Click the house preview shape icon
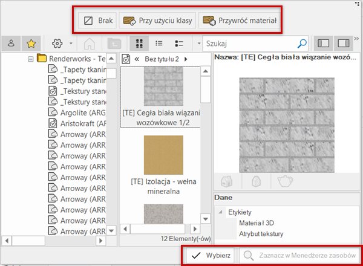 (227, 180)
